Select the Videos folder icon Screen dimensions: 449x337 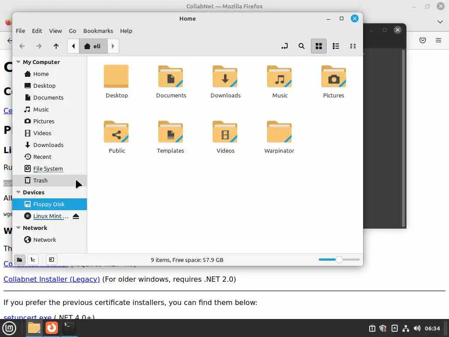(x=225, y=132)
